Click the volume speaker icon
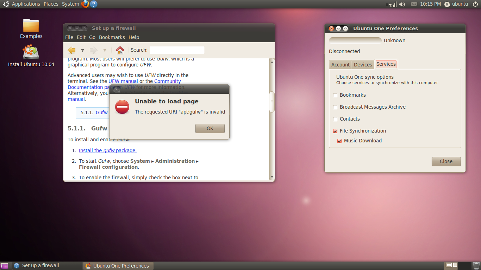The height and width of the screenshot is (270, 481). pyautogui.click(x=402, y=4)
